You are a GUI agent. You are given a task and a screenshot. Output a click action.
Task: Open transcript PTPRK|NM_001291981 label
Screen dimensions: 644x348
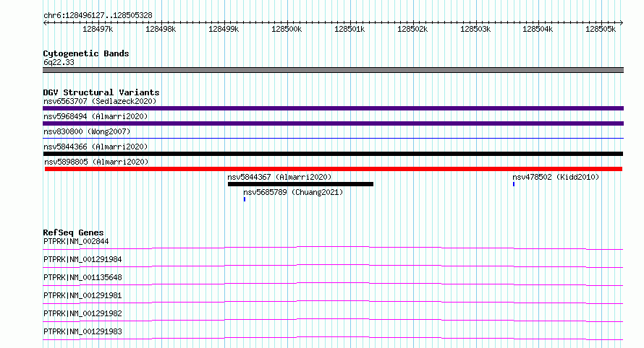pyautogui.click(x=82, y=295)
